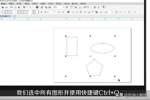Open the 表格(T) menu
The image size is (150, 100).
tap(58, 4)
